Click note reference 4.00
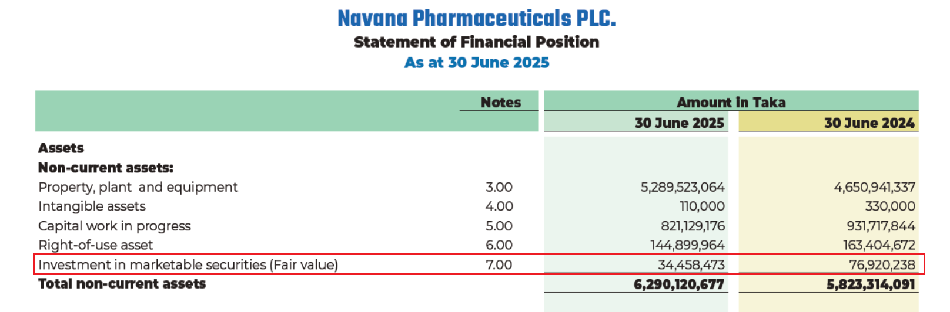 [499, 206]
